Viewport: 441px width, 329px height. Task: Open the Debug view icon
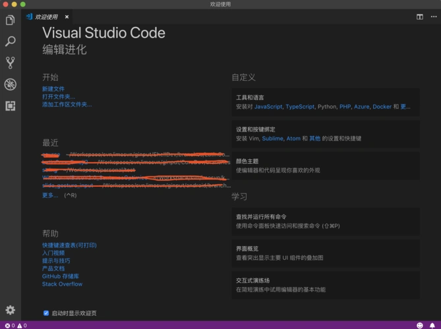(10, 84)
